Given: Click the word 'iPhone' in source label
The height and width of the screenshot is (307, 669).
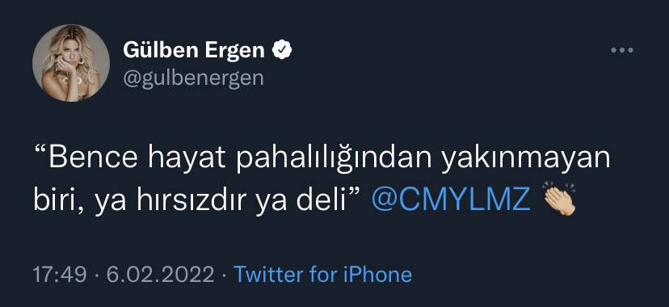Looking at the screenshot, I should pos(377,275).
